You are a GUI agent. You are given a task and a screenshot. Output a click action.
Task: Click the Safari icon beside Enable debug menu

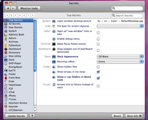click(x=54, y=39)
